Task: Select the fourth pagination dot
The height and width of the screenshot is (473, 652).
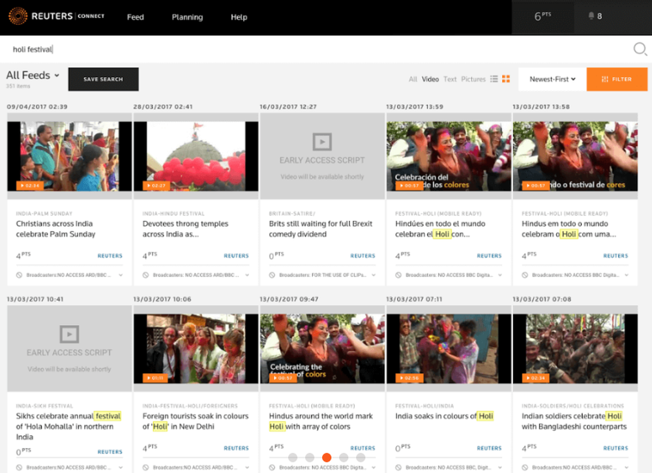Action: 344,457
